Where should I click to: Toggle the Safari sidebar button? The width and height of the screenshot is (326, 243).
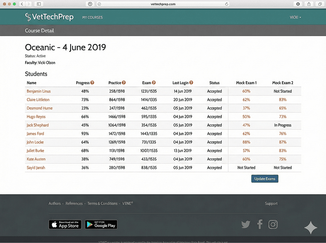pos(38,4)
